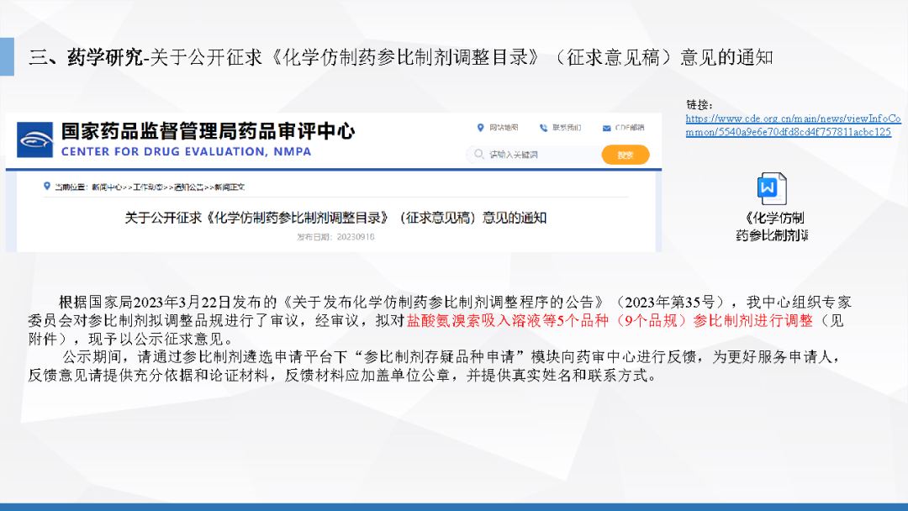Click the 联系我们 phone icon
The width and height of the screenshot is (908, 511).
(x=543, y=128)
